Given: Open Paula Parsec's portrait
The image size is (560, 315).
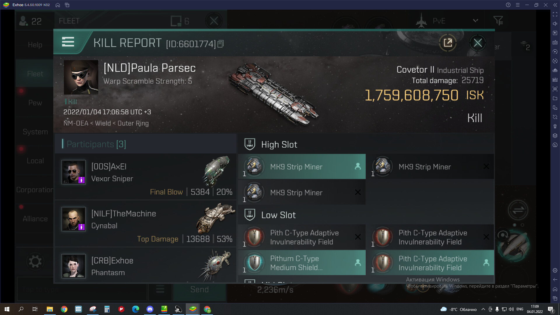Looking at the screenshot, I should (x=81, y=77).
